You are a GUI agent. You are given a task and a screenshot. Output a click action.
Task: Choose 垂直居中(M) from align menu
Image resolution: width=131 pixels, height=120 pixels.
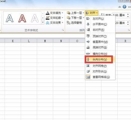(100, 42)
